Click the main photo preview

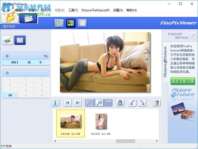(105, 62)
